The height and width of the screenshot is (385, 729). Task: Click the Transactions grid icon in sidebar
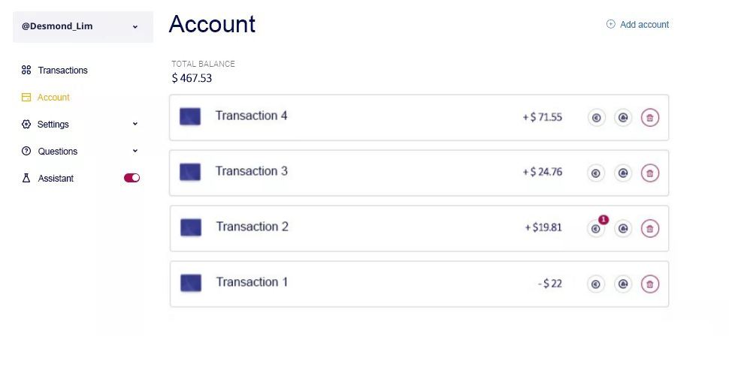point(26,71)
